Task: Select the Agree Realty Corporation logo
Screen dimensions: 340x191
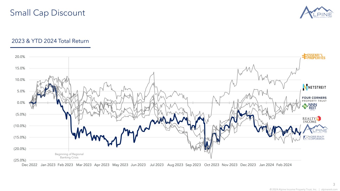Action: tap(314, 138)
